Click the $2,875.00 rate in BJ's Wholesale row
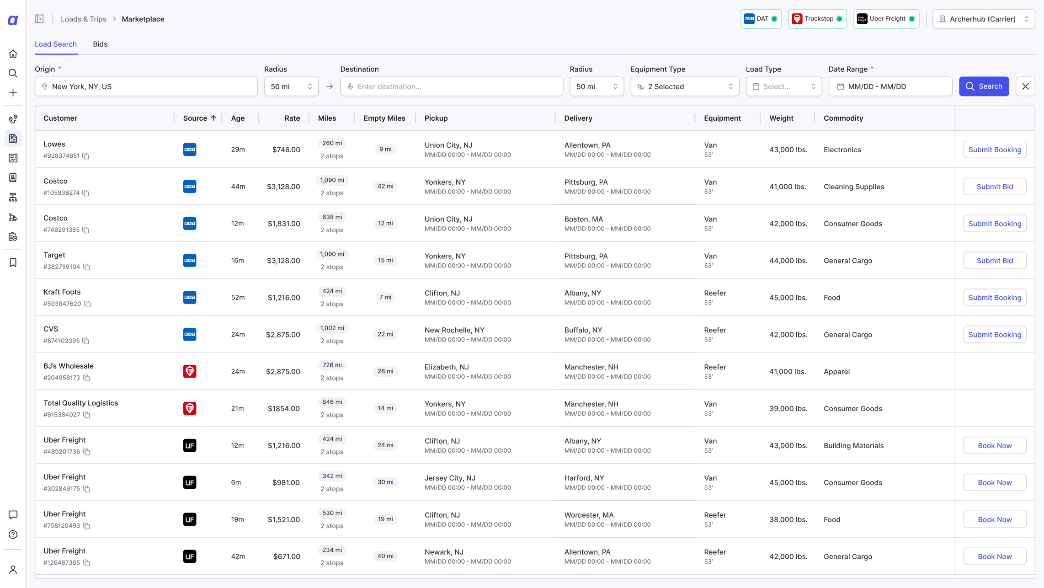 tap(283, 371)
